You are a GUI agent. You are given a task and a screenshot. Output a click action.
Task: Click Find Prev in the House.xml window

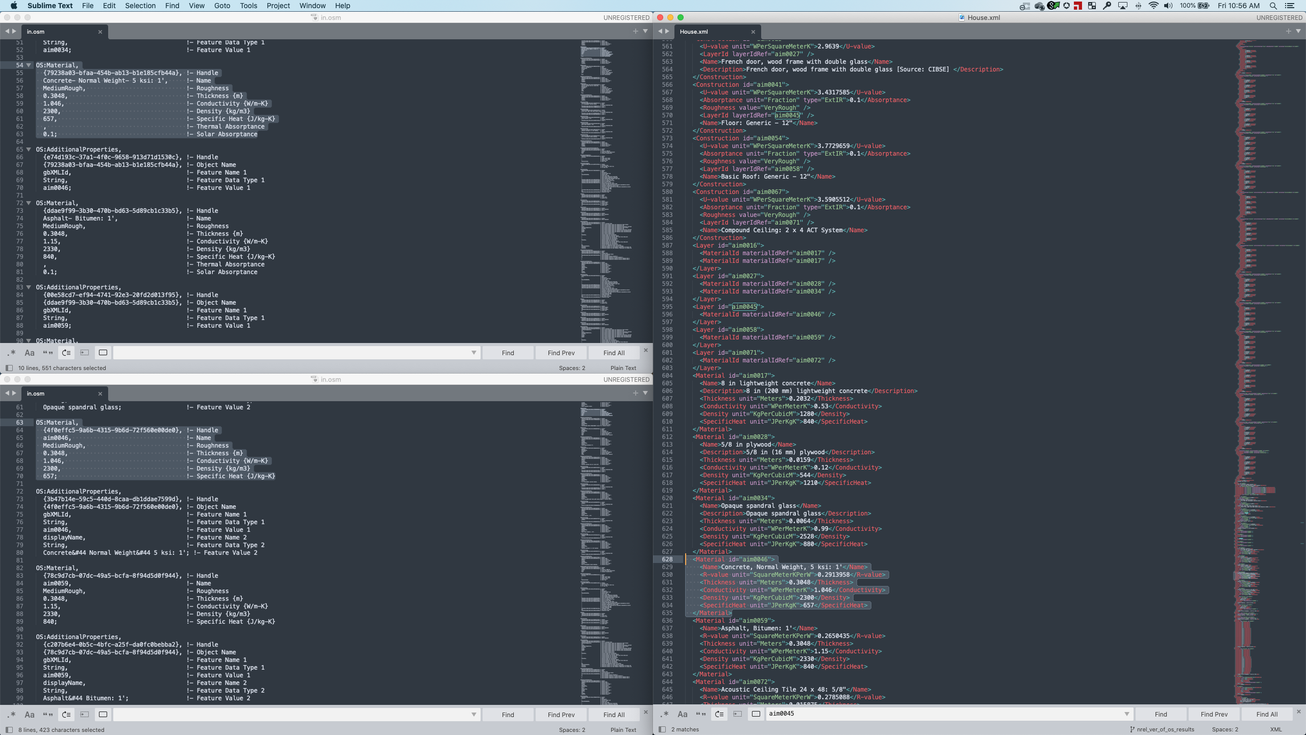tap(1213, 714)
